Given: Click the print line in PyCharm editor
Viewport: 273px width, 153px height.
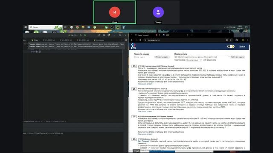Looking at the screenshot, I should pos(36,51).
